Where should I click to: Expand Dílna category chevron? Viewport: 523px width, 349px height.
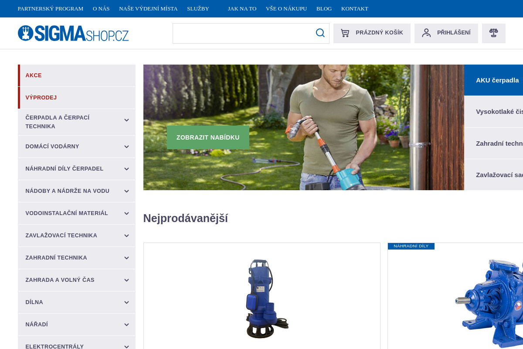point(126,302)
